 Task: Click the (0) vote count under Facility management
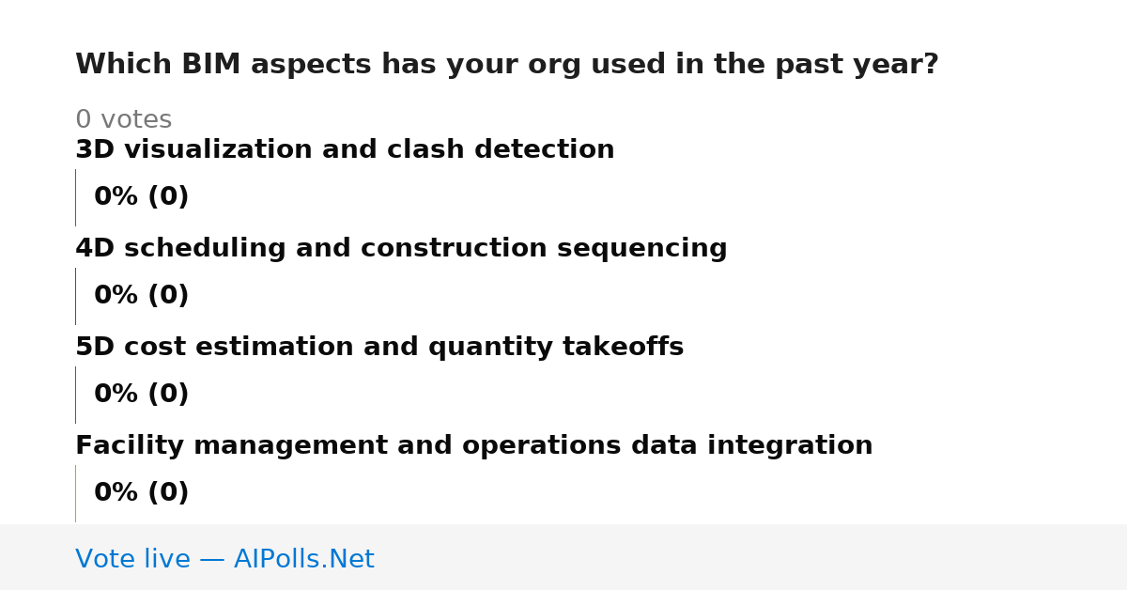(168, 493)
